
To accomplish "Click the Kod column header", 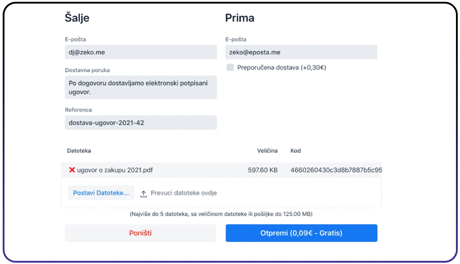I will coord(295,151).
